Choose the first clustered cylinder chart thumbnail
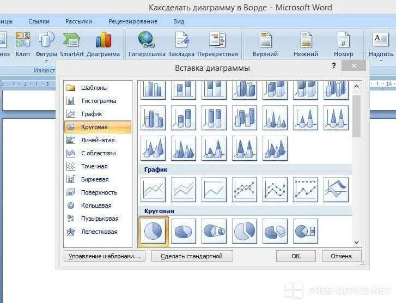 pos(153,118)
